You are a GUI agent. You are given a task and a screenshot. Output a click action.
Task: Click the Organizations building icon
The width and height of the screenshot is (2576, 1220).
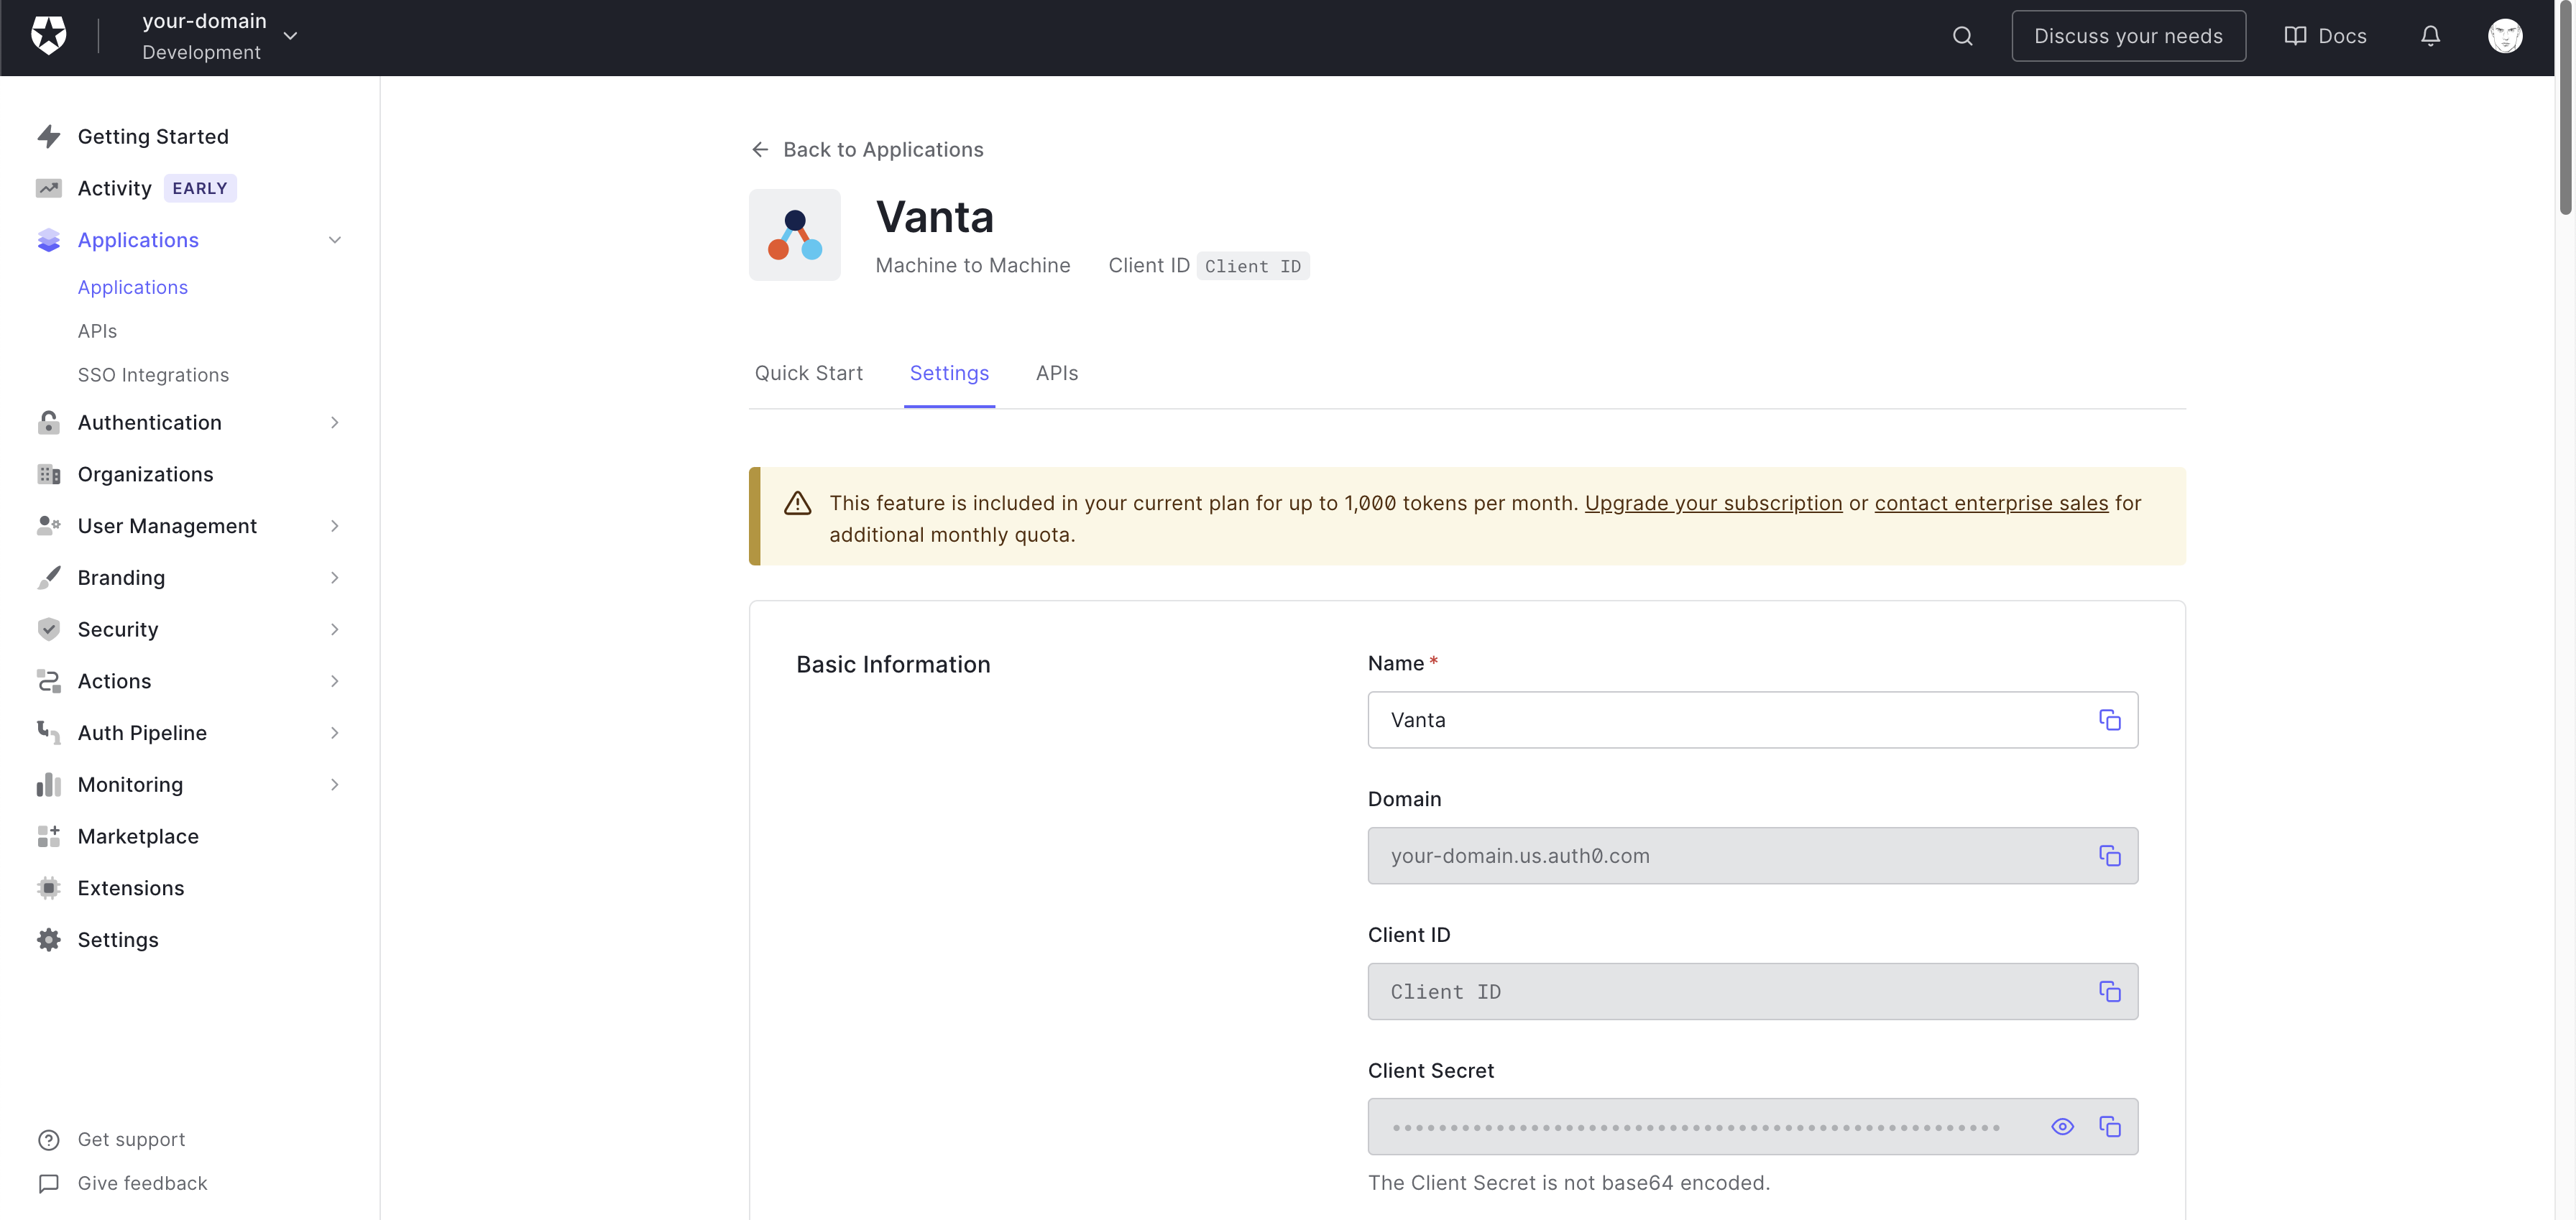click(48, 474)
